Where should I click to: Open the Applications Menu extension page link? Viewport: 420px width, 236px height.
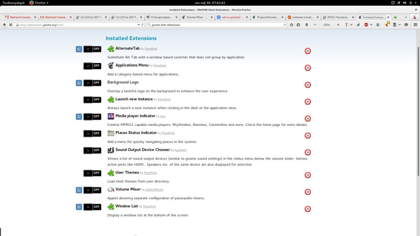132,65
